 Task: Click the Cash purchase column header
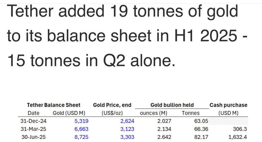(228, 105)
